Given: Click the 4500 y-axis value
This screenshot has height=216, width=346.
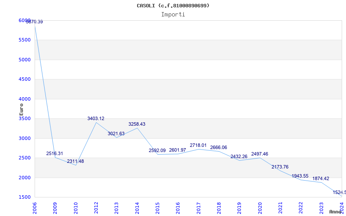Looking at the screenshot, I should 25,79.
